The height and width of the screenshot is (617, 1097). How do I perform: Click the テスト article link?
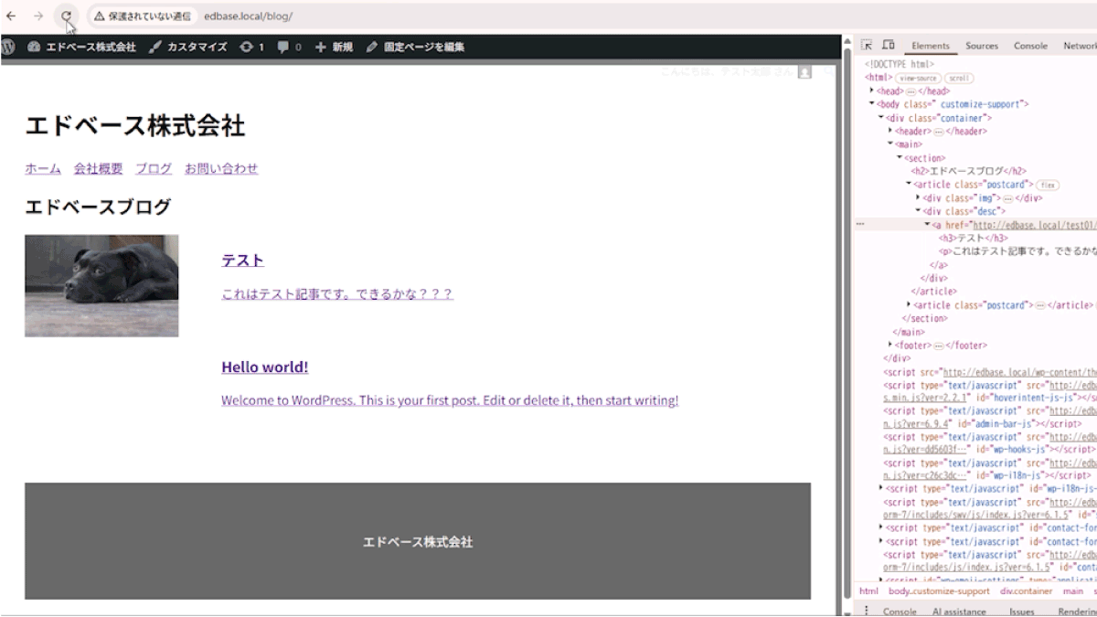(x=241, y=260)
